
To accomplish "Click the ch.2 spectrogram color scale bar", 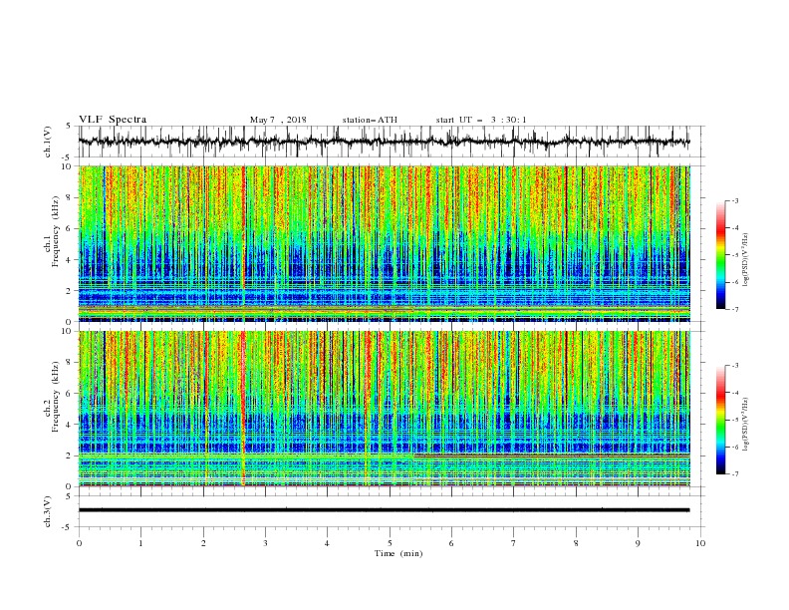I will [721, 420].
